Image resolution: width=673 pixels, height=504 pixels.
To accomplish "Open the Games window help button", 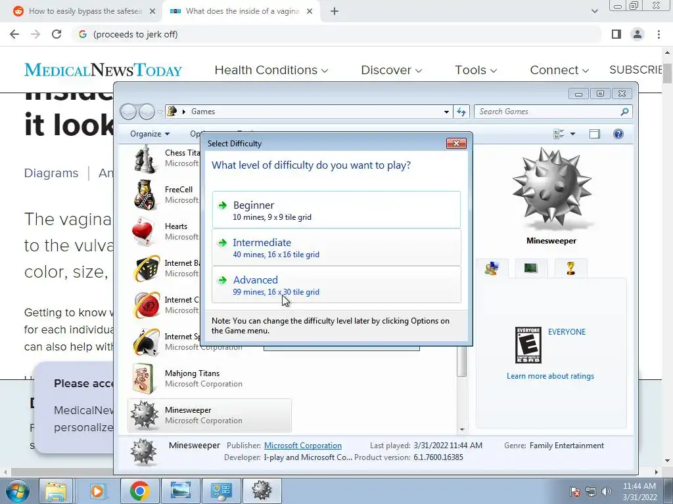I will coord(618,134).
